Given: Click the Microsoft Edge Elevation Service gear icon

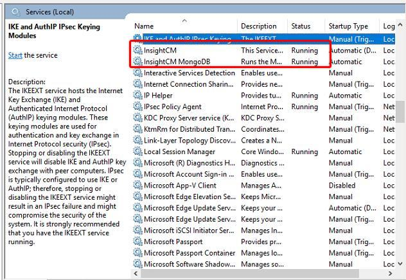Looking at the screenshot, I should tap(137, 197).
